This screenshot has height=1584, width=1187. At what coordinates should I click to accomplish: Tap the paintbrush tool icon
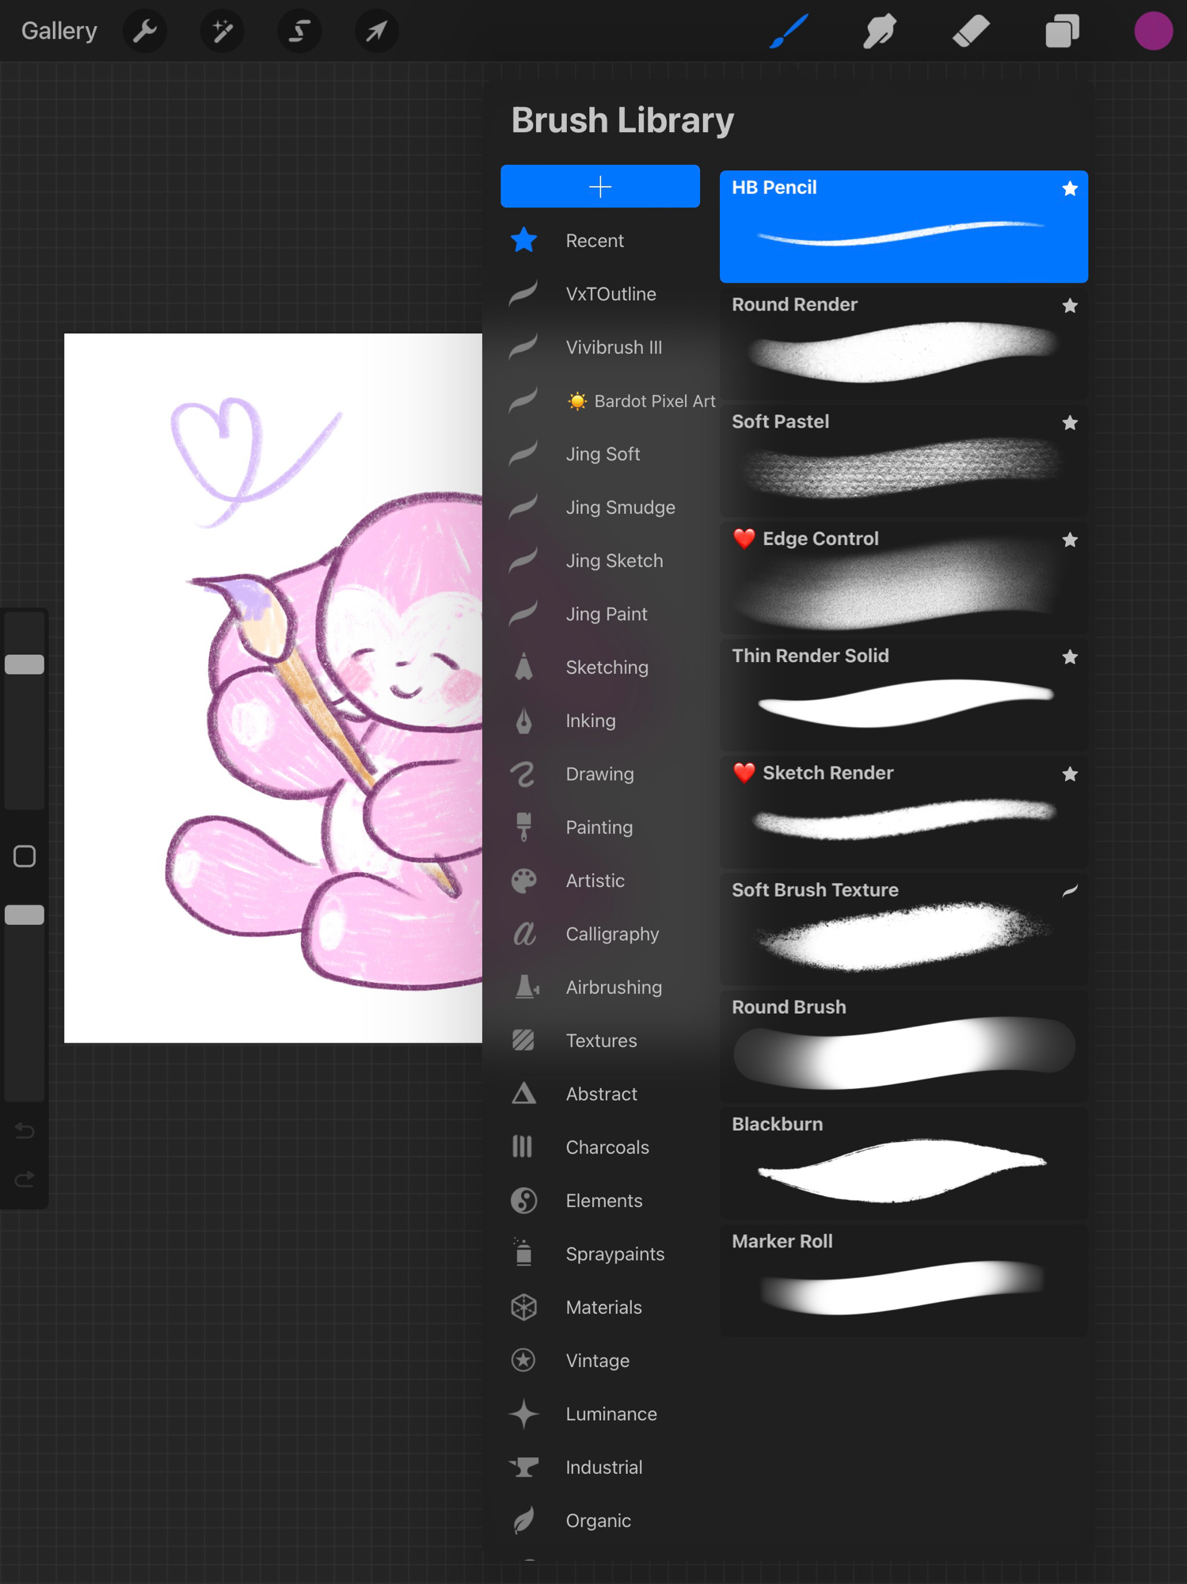click(x=789, y=32)
